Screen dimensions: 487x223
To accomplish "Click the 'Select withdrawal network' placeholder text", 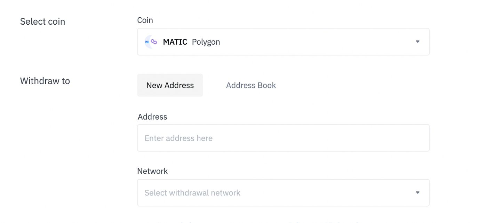I will tap(192, 193).
